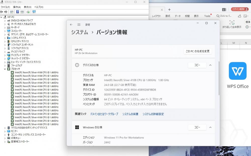
Task: Click コピー button for Windows の仕様
Action: 197,127
